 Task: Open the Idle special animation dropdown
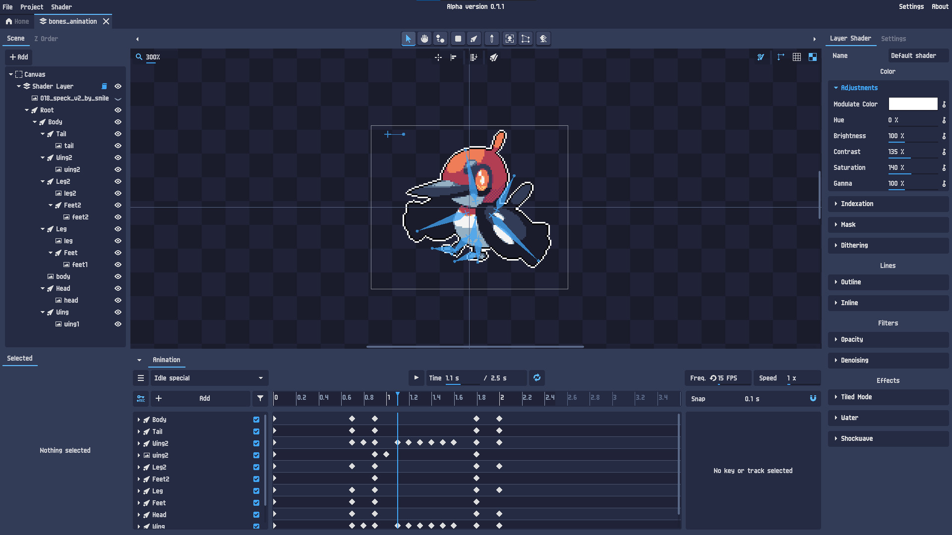click(208, 378)
